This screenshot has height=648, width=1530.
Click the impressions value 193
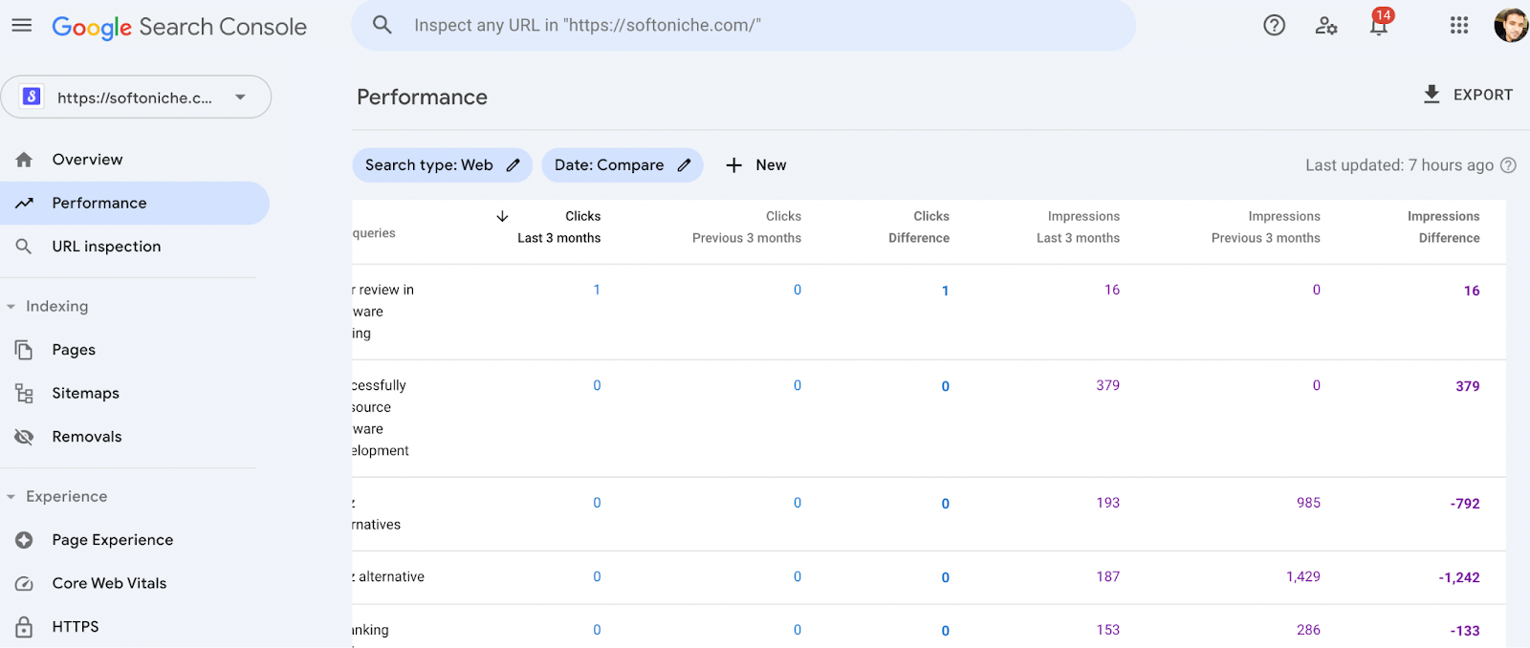click(1108, 503)
